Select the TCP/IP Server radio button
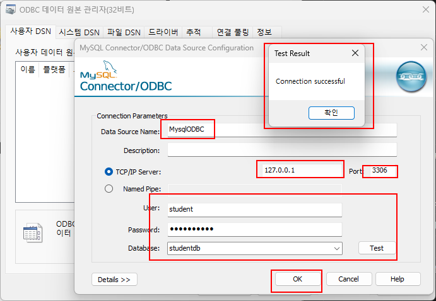Image resolution: width=436 pixels, height=301 pixels. coord(109,172)
